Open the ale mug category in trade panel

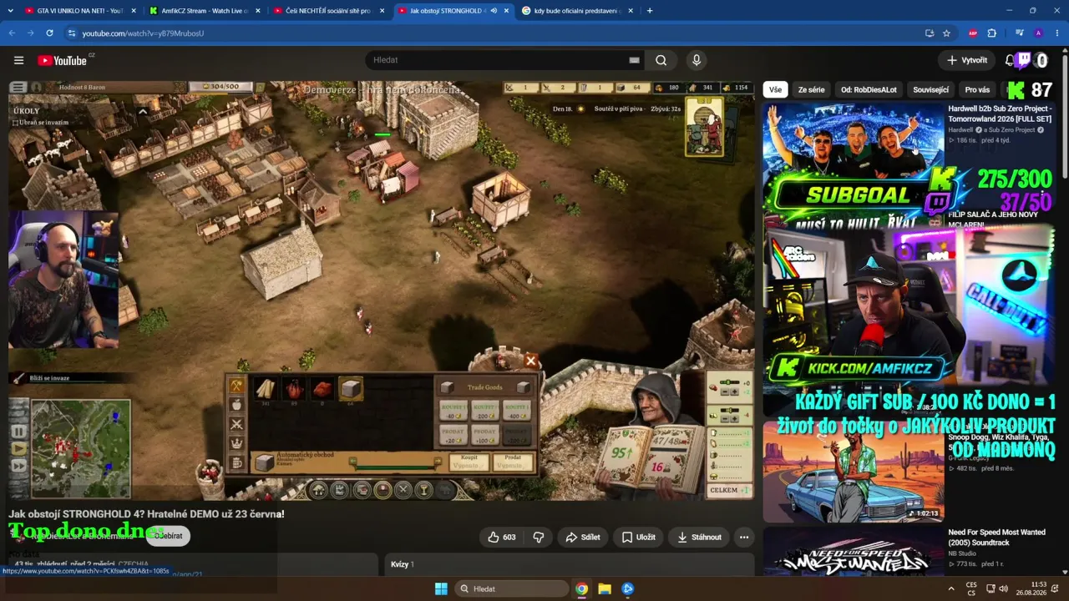click(x=236, y=462)
